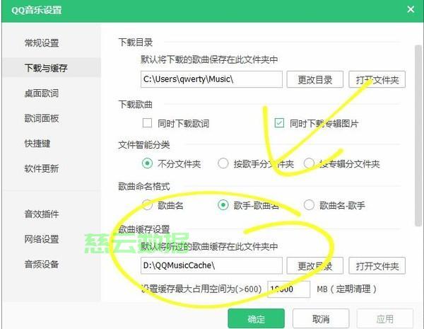Screen dimensions: 424x329
Task: Select 不分文件夹 radio option
Action: [148, 163]
